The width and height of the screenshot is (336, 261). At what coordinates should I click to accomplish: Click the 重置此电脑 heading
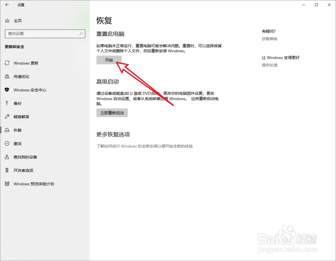[110, 34]
